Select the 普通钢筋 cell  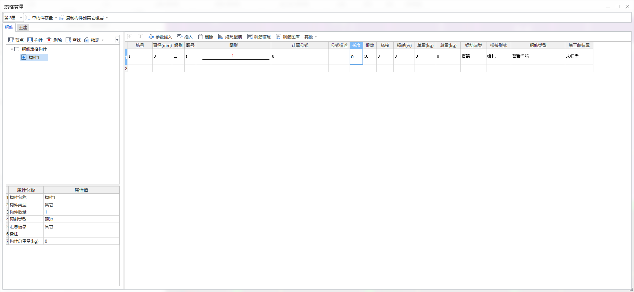pyautogui.click(x=538, y=57)
